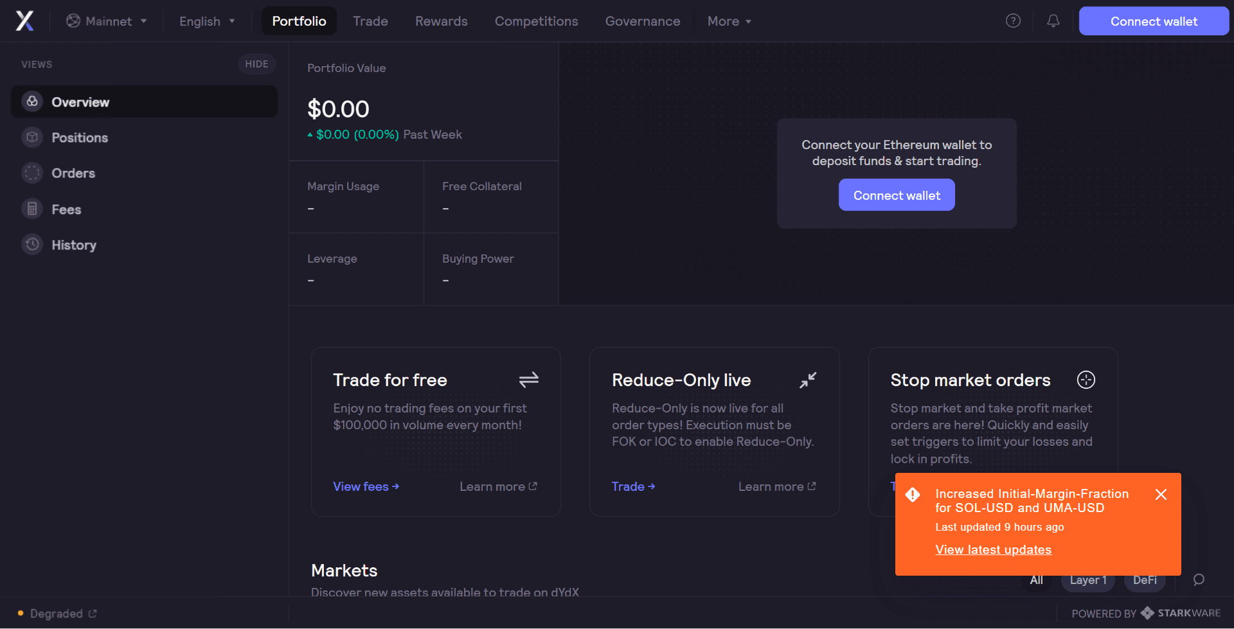Switch to the Trade tab
The height and width of the screenshot is (629, 1234).
[x=370, y=21]
